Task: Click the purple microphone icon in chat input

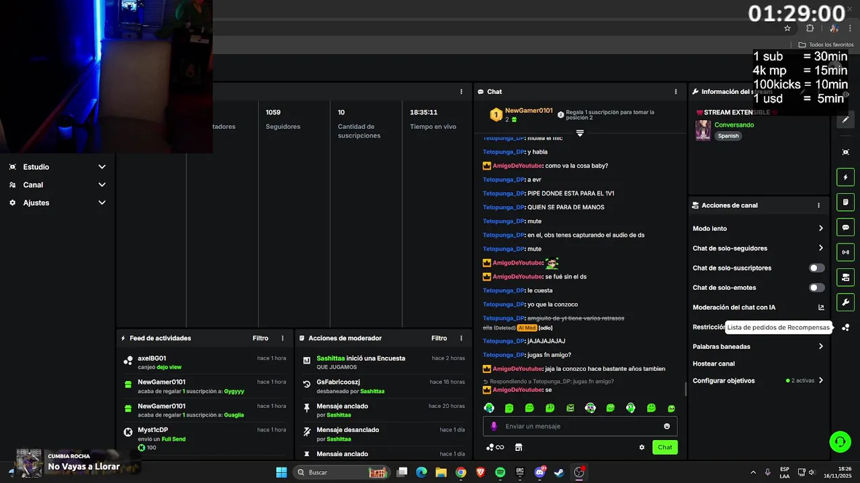Action: pyautogui.click(x=494, y=426)
